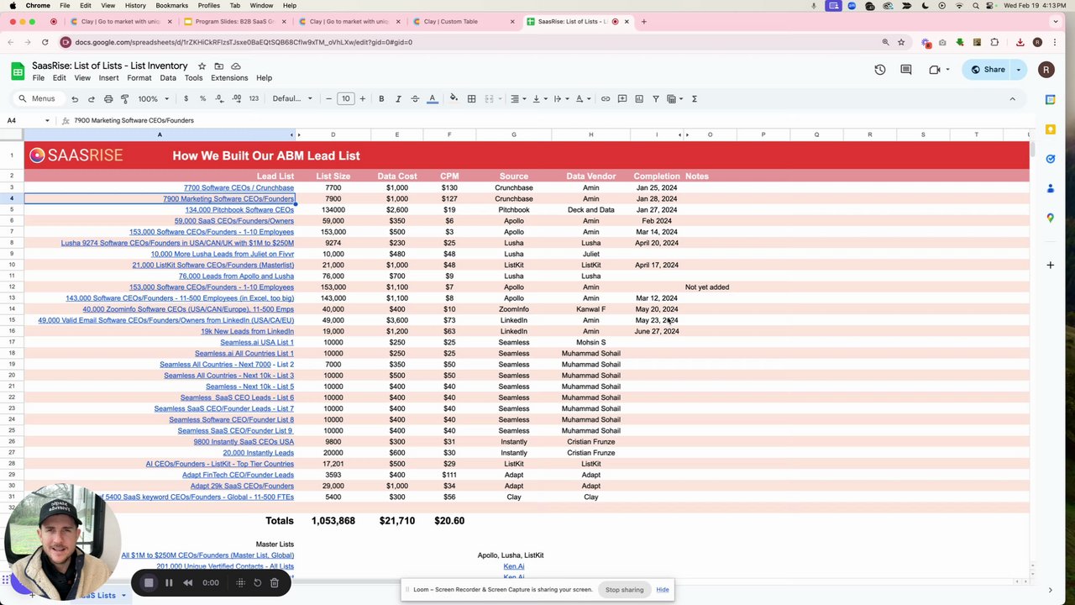Open the cell borders tool
Image resolution: width=1075 pixels, height=605 pixels.
tap(472, 99)
